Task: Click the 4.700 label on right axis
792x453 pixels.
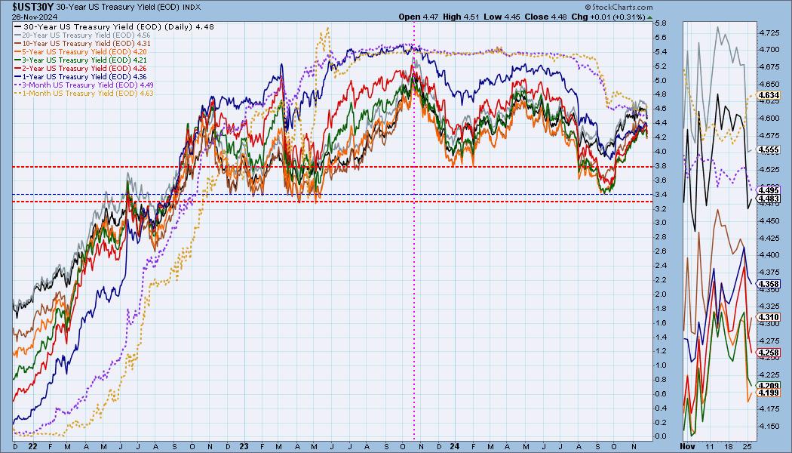Action: pos(769,50)
